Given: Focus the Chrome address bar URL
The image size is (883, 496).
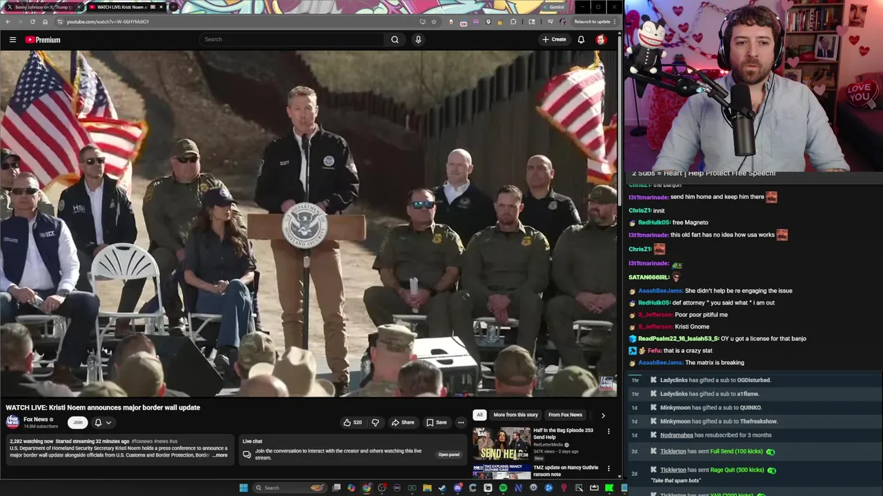Looking at the screenshot, I should click(x=108, y=21).
